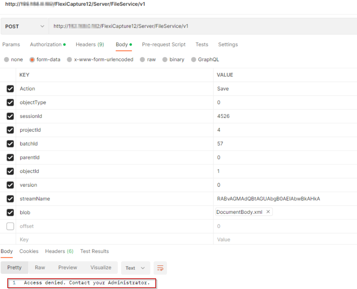Click the sessionId value 4526
357x289 pixels.
(223, 116)
